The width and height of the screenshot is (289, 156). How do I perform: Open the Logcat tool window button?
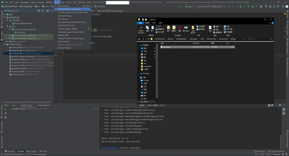(32, 151)
